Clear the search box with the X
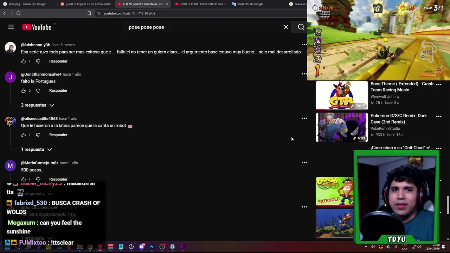450x253 pixels. pyautogui.click(x=286, y=27)
